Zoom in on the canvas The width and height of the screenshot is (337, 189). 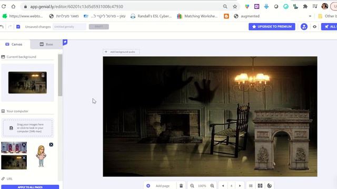(x=212, y=186)
